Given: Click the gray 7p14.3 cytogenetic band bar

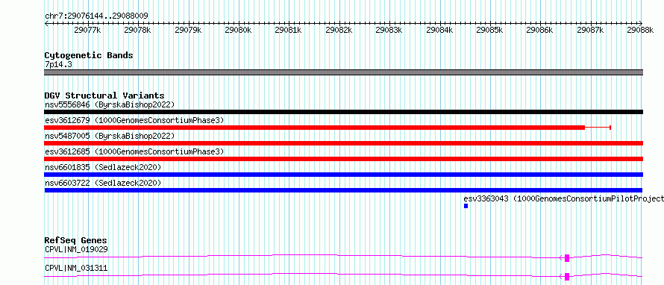Looking at the screenshot, I should pyautogui.click(x=344, y=72).
